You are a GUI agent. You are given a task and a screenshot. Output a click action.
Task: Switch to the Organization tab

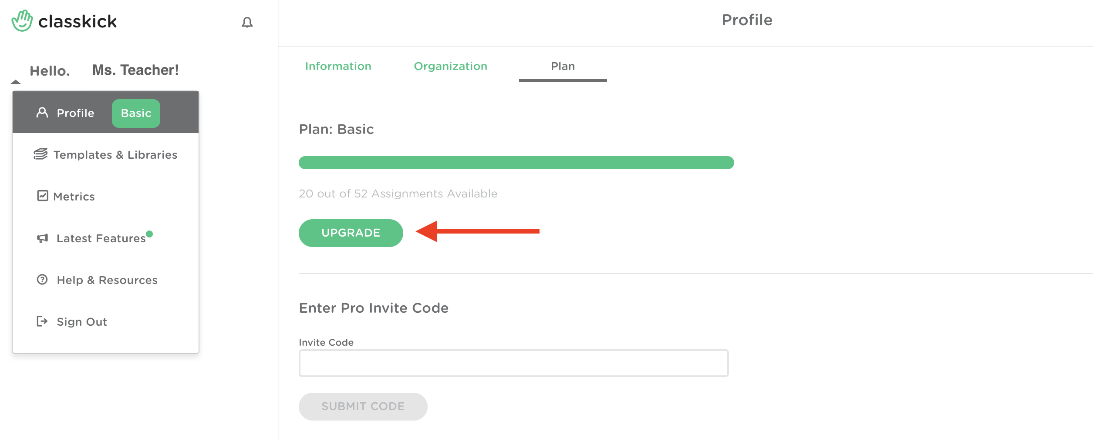450,66
